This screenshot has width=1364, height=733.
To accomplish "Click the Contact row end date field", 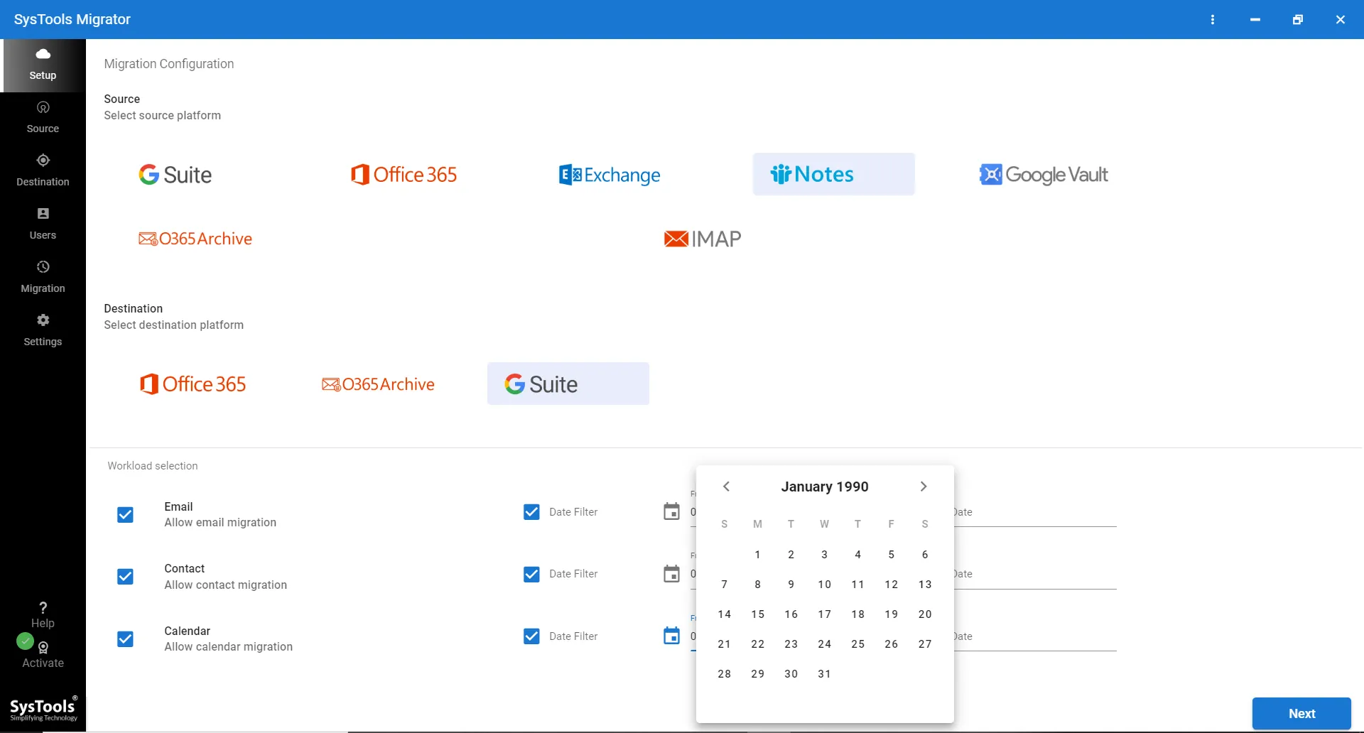I will coord(1035,574).
